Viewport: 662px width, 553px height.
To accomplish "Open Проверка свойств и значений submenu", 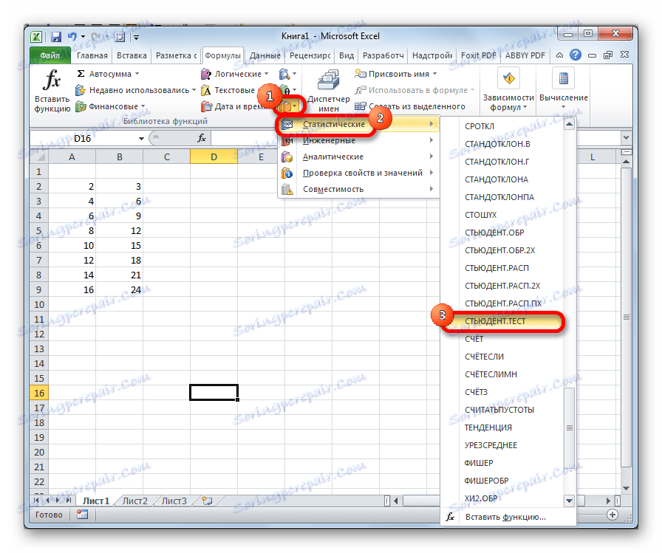I will point(358,173).
